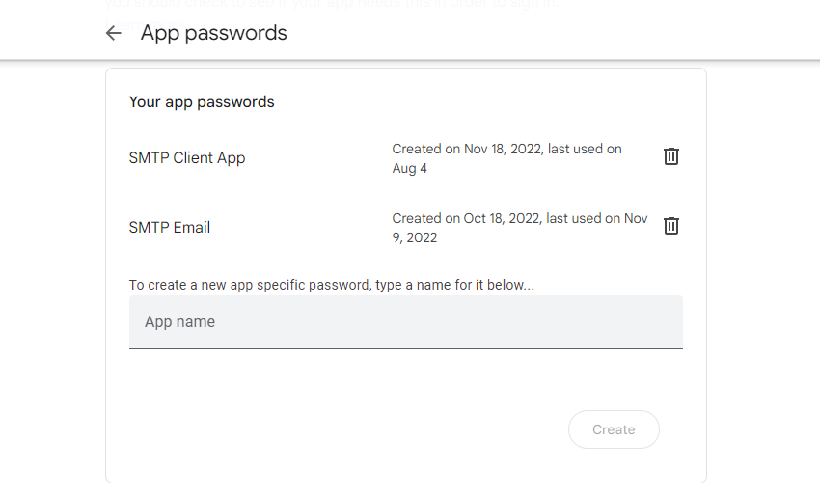Click the 'Aug 4' last used date

tap(409, 168)
